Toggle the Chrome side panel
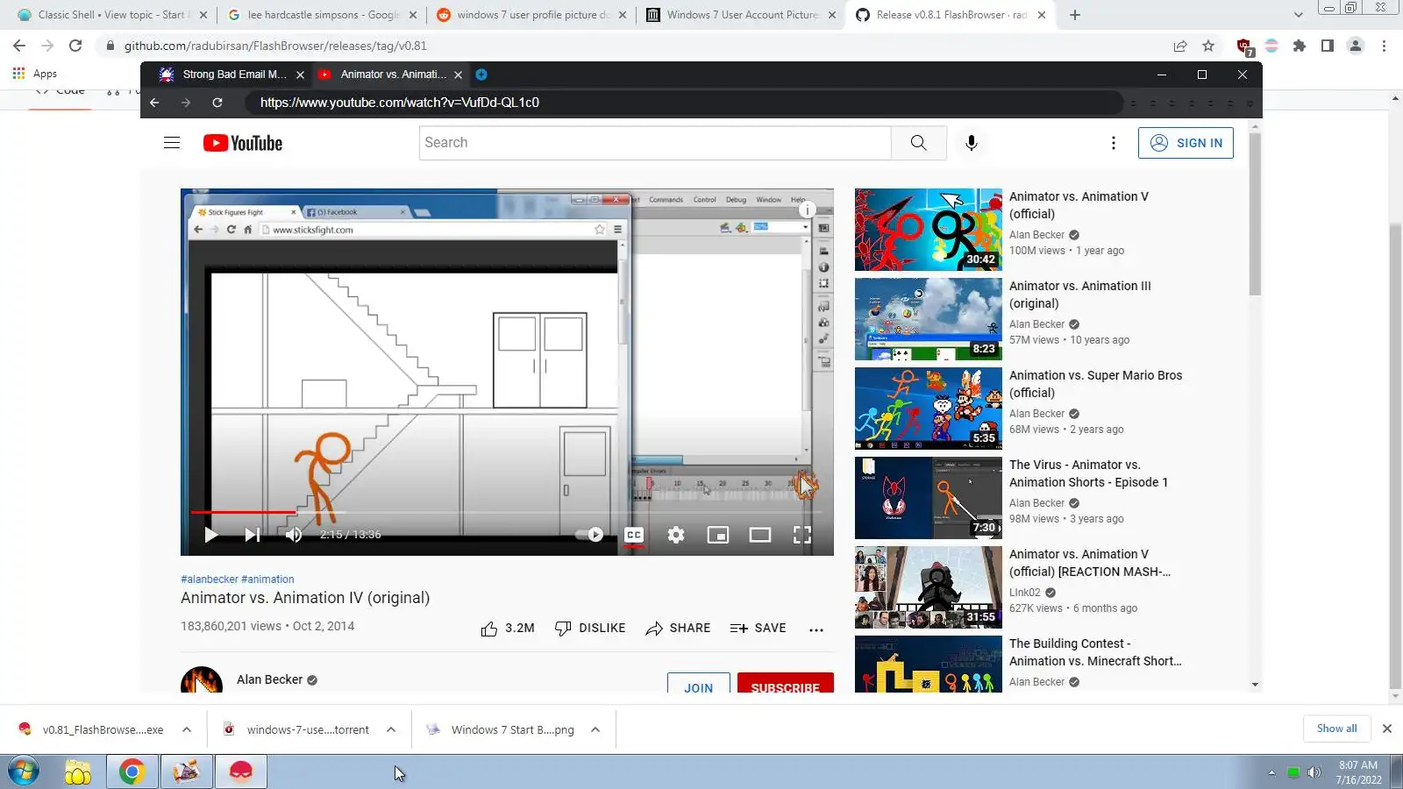The height and width of the screenshot is (789, 1403). coord(1328,46)
